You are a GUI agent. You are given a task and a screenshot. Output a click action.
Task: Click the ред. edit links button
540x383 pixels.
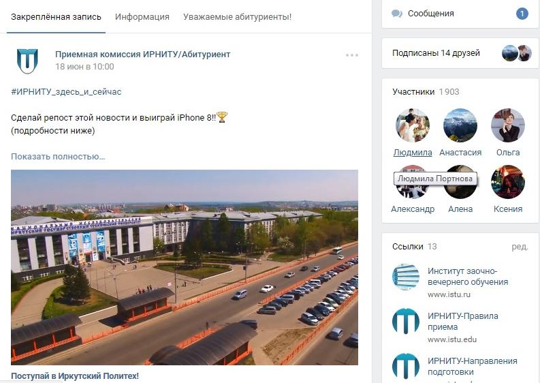520,247
